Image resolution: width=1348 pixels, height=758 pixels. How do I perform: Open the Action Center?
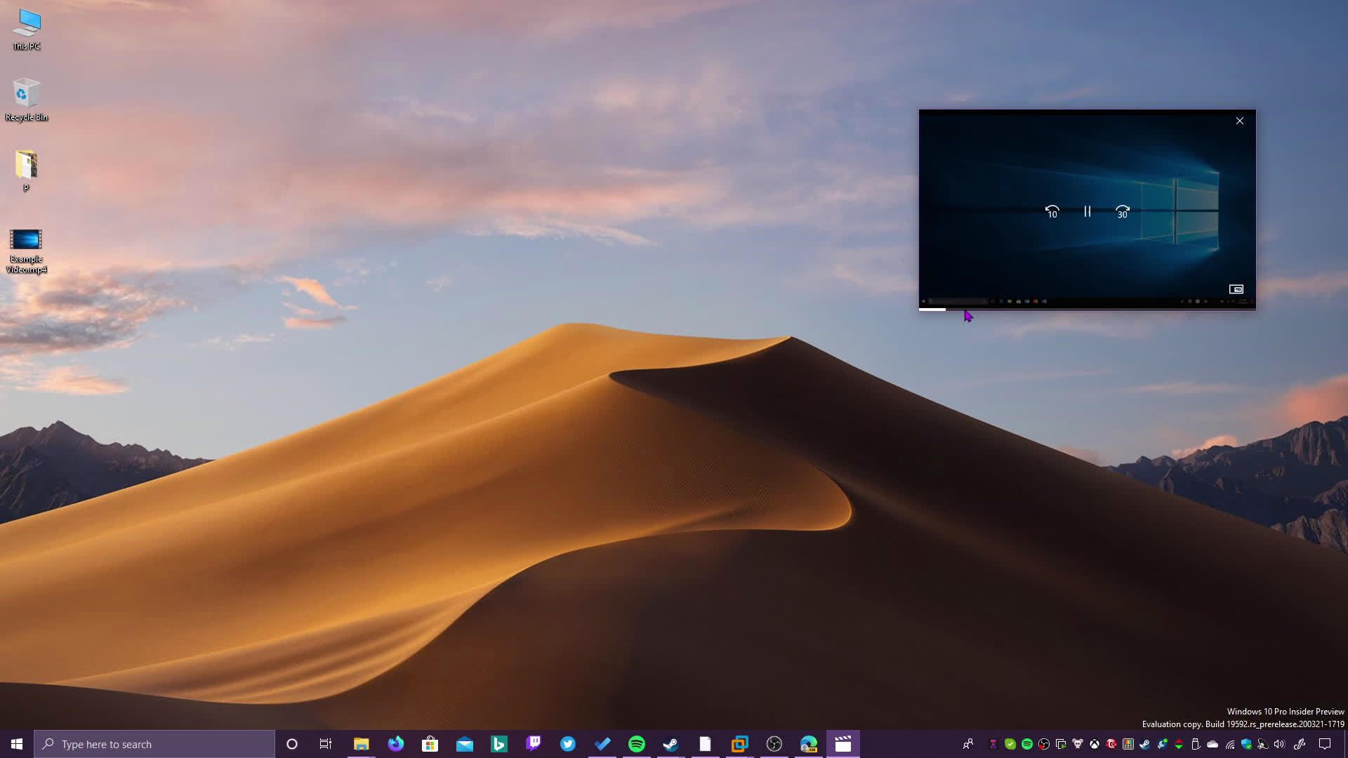pyautogui.click(x=1326, y=744)
